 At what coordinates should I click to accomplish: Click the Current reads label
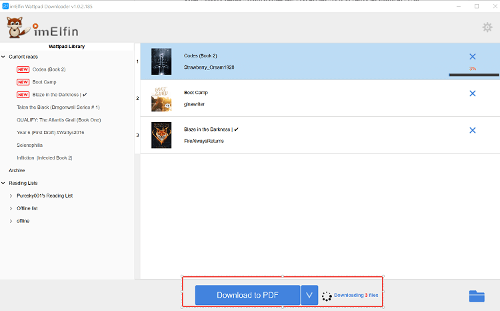point(23,57)
